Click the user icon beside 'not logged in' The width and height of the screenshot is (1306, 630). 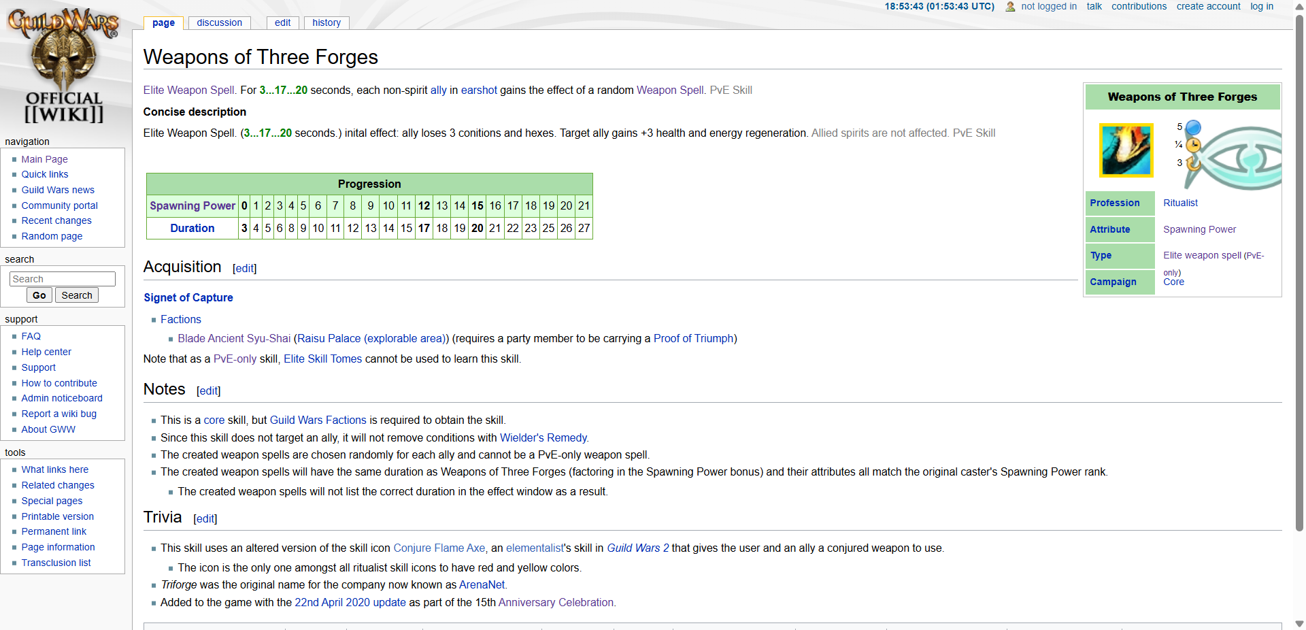(x=1010, y=7)
